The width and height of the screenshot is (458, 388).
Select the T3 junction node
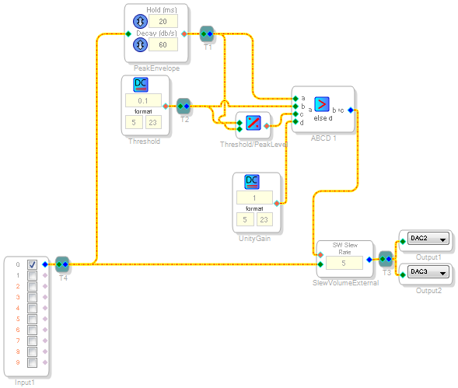coord(386,259)
